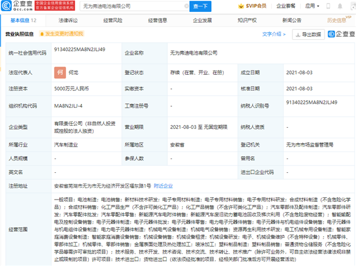Screen dimensions: 356x266
Task: Click the 企查查 logo at top left
Action: (x=18, y=7)
